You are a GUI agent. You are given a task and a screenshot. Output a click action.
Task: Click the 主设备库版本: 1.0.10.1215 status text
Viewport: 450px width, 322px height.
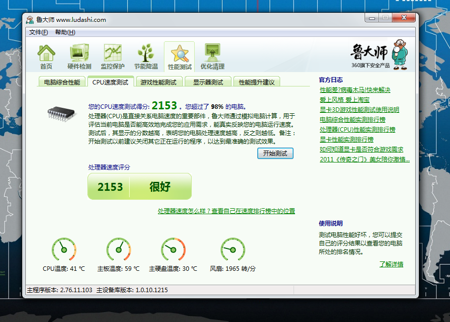(132, 290)
